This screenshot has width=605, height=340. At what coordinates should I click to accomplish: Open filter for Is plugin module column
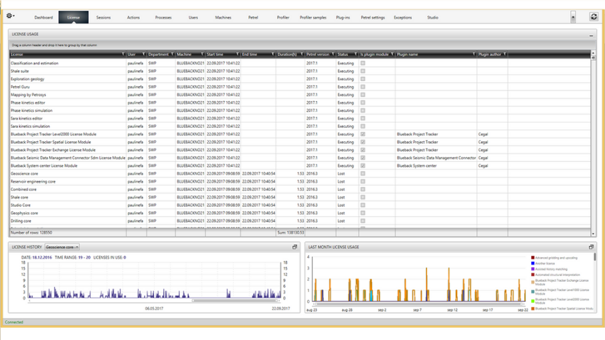(x=392, y=54)
